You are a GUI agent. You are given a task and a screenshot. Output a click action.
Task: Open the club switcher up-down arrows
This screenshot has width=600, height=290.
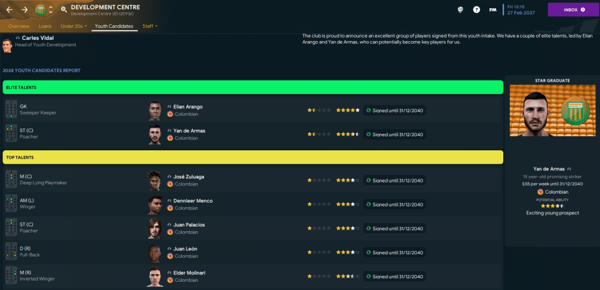[51, 10]
